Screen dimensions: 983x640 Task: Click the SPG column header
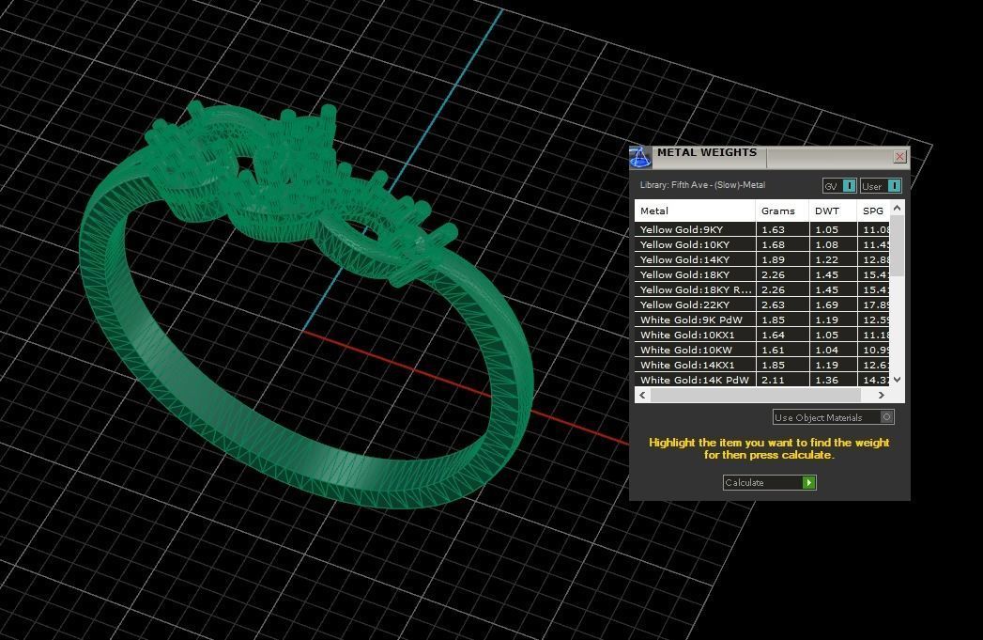(x=873, y=211)
